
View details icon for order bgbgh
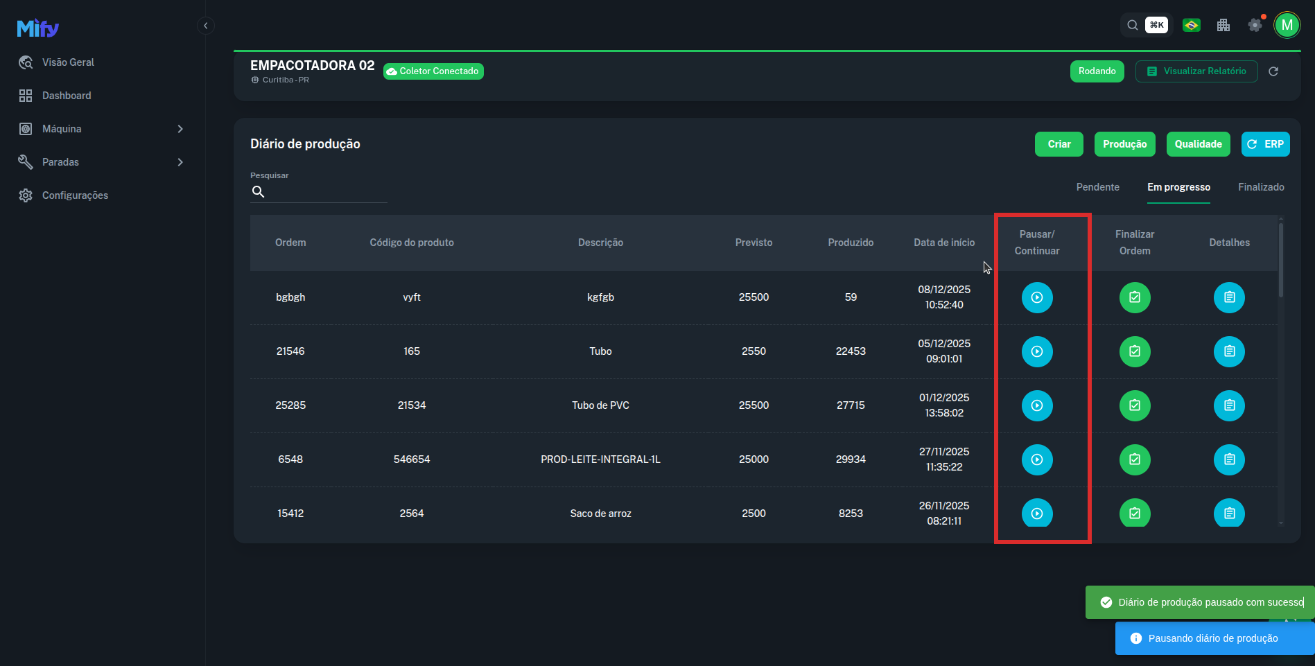[1228, 297]
